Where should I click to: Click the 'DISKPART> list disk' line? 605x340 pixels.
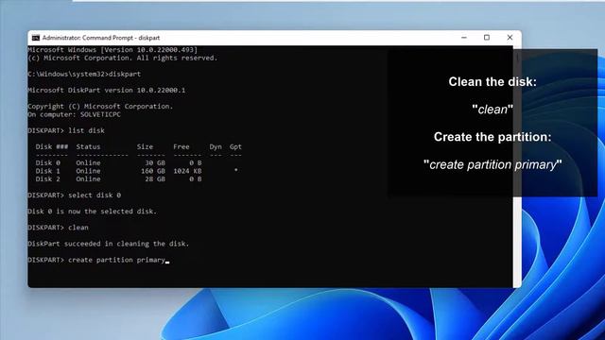pos(66,130)
